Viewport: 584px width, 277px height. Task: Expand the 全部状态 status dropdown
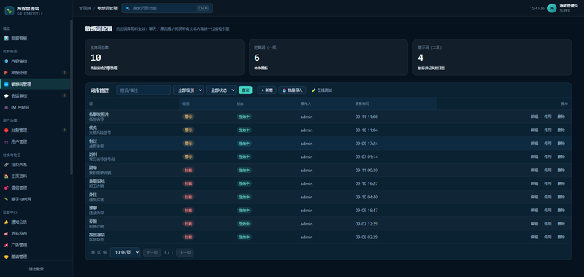(221, 90)
